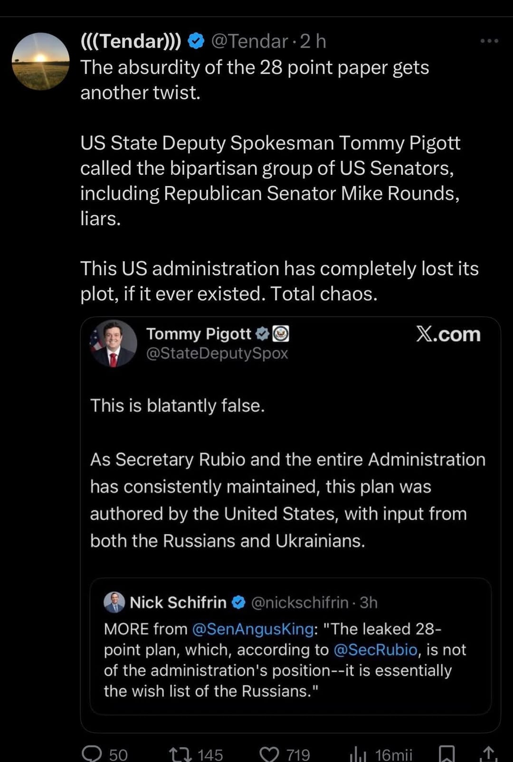Open the three-dot more options menu
The width and height of the screenshot is (513, 762).
click(489, 41)
